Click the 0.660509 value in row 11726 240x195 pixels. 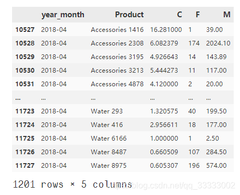click(164, 152)
